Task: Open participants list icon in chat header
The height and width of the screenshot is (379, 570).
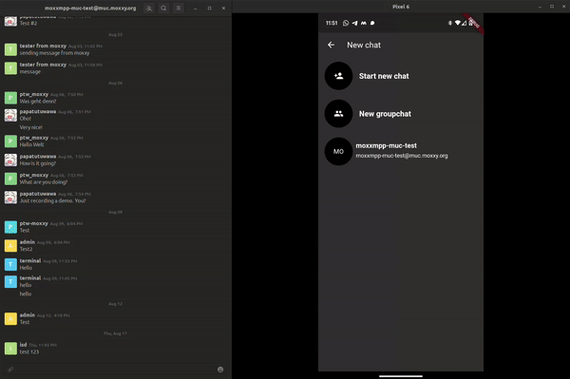Action: (x=149, y=8)
